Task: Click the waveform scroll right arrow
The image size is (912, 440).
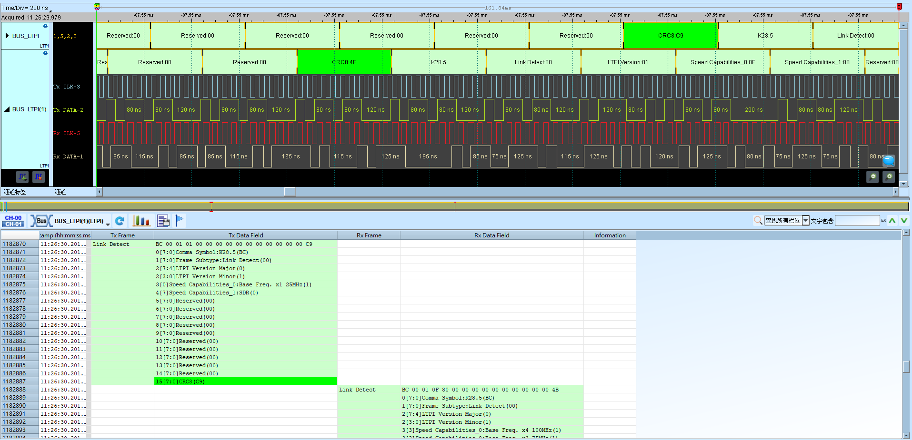Action: [x=895, y=192]
